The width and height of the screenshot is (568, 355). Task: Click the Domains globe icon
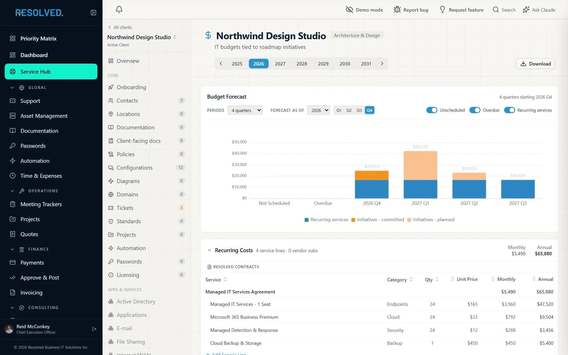point(111,195)
